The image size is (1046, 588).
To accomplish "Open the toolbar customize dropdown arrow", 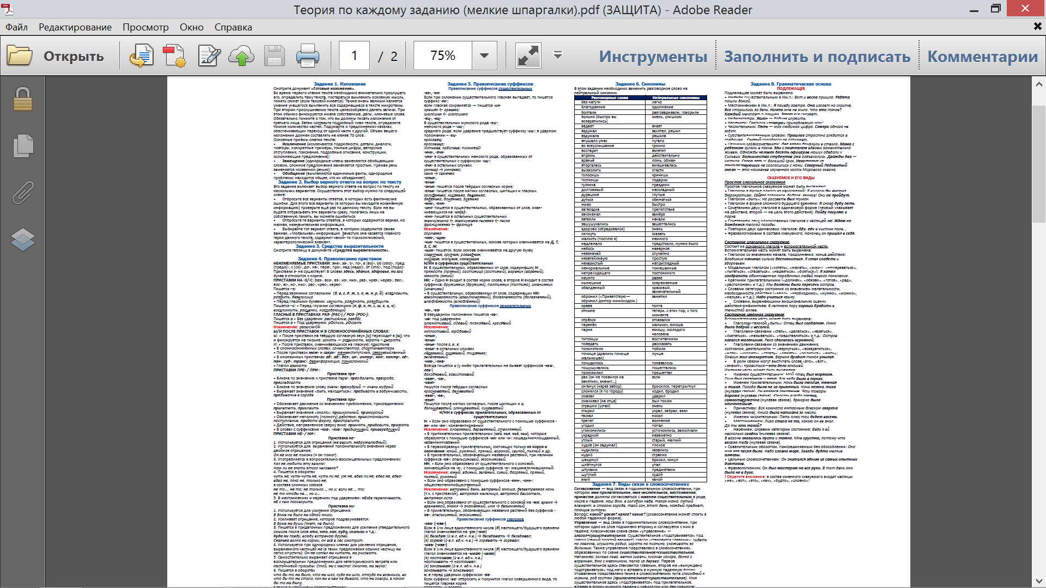I will pyautogui.click(x=558, y=55).
